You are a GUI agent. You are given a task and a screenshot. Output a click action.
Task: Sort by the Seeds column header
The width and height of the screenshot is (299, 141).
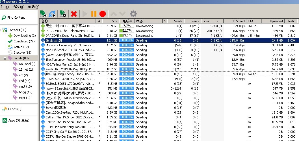click(x=175, y=21)
